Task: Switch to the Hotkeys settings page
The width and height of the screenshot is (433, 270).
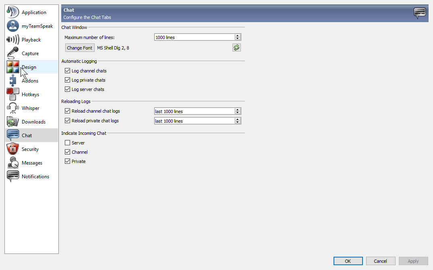Action: coord(30,95)
